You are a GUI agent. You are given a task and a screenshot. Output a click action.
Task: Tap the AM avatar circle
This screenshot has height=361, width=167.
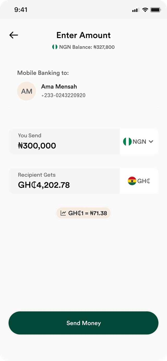(27, 91)
